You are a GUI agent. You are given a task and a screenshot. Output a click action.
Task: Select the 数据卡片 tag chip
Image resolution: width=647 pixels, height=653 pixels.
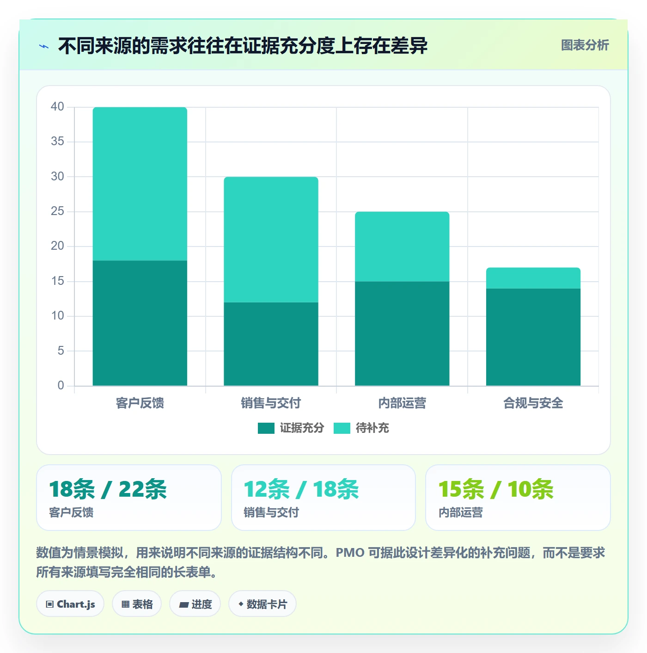tap(262, 604)
